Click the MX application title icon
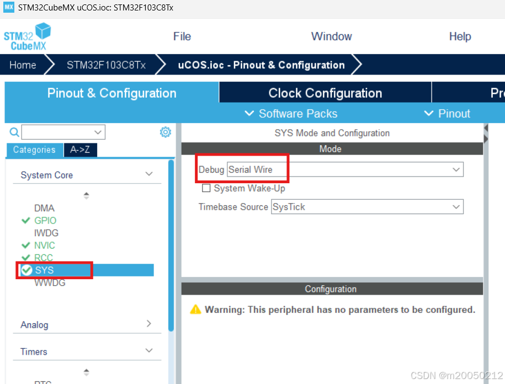 (x=9, y=7)
